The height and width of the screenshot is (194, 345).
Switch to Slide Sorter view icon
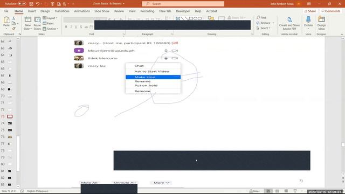[x=277, y=191]
